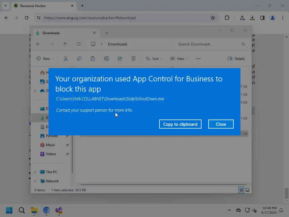
Task: Refresh the Downloads folder view
Action: point(79,44)
